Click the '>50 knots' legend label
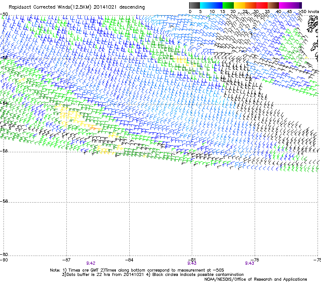The height and width of the screenshot is (282, 321). pyautogui.click(x=308, y=12)
